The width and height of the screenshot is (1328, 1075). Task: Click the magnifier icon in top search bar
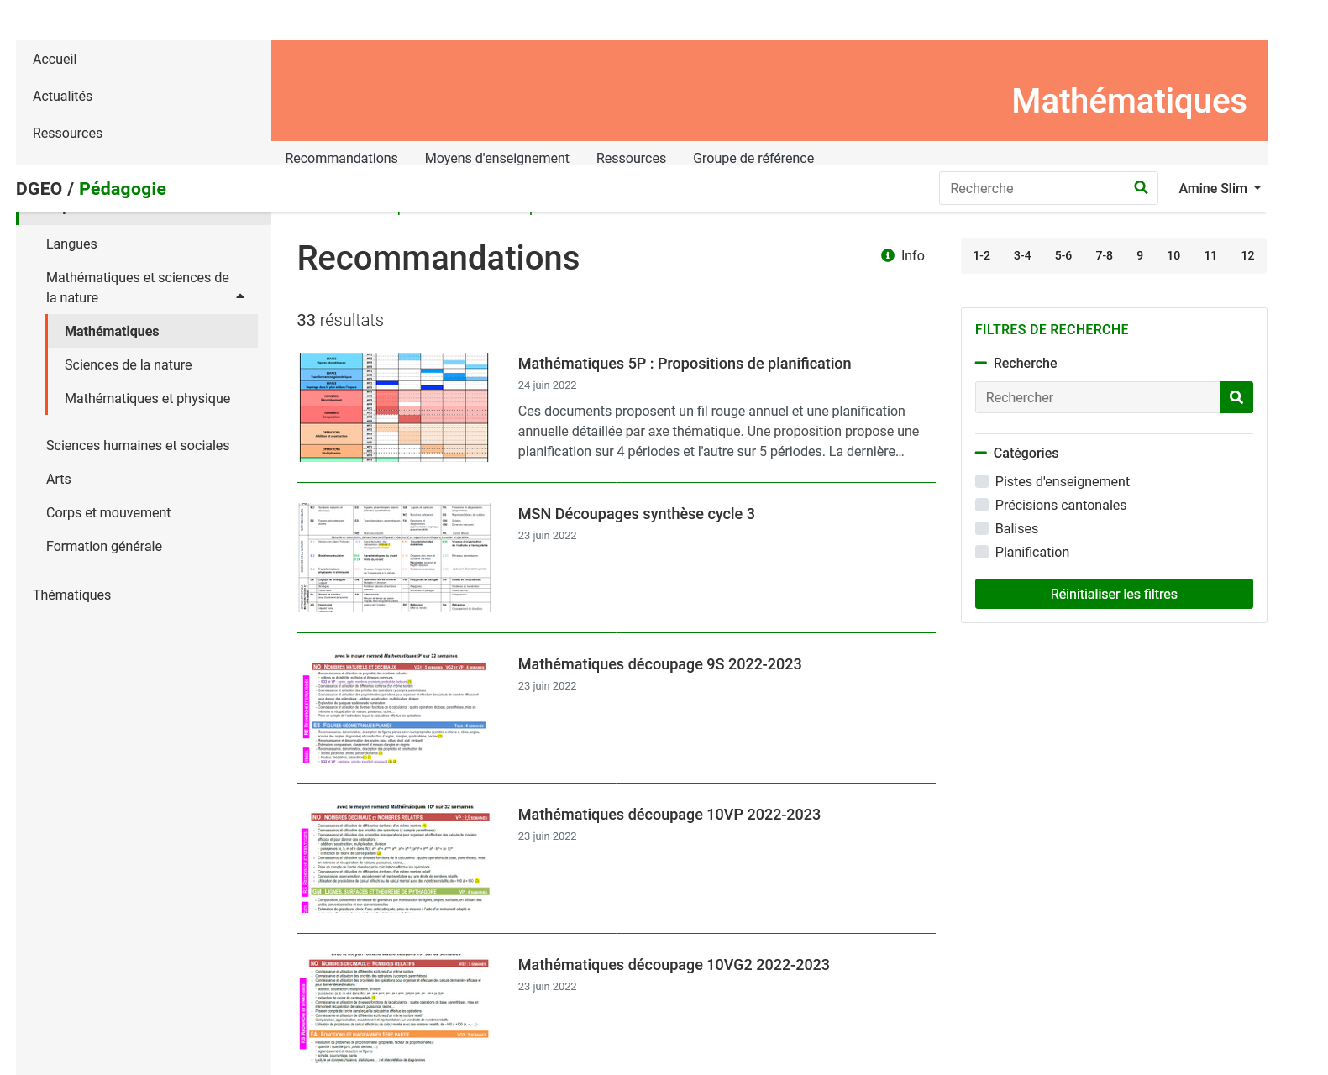[1140, 187]
